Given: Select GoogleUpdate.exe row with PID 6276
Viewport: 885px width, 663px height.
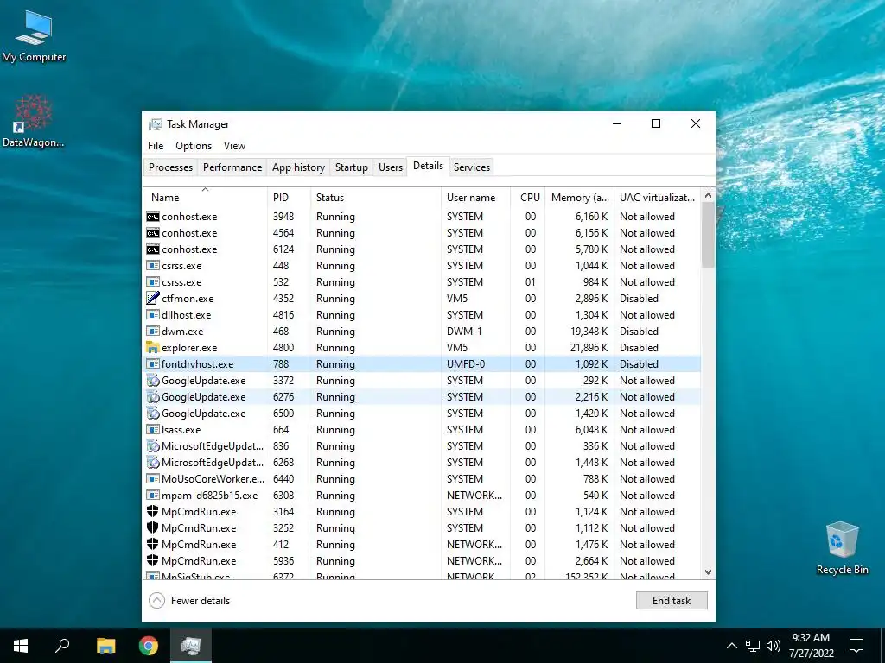Looking at the screenshot, I should (422, 397).
